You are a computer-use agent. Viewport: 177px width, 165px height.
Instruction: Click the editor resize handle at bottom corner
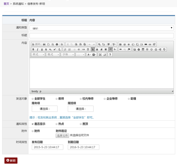pyautogui.click(x=173, y=91)
